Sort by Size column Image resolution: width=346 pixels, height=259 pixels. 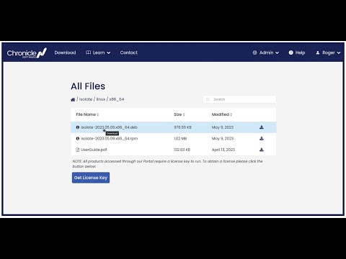point(179,114)
